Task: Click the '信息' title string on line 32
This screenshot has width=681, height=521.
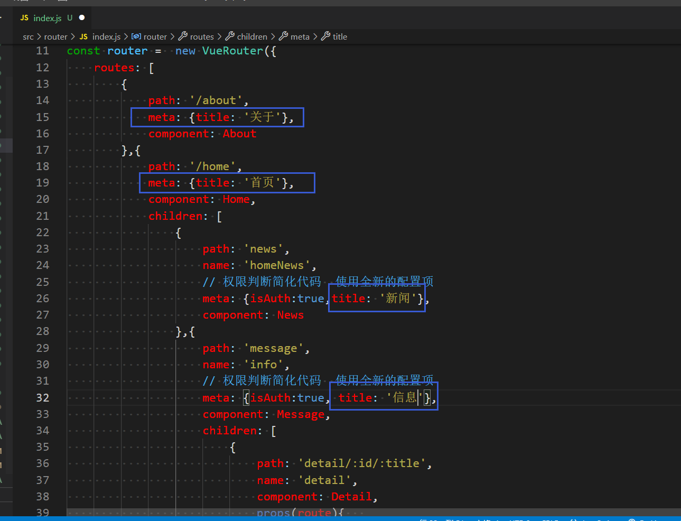Action: [405, 397]
